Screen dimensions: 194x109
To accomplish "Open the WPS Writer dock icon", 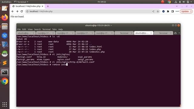I will tap(5, 36).
